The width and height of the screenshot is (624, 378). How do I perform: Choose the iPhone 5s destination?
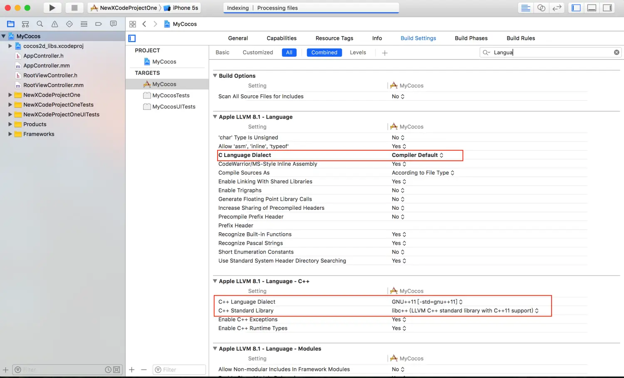(181, 8)
